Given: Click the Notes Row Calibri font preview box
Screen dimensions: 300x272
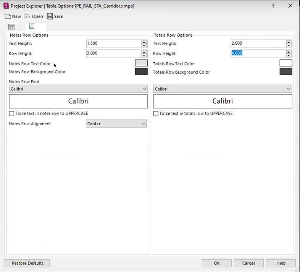Looking at the screenshot, I should pos(78,101).
